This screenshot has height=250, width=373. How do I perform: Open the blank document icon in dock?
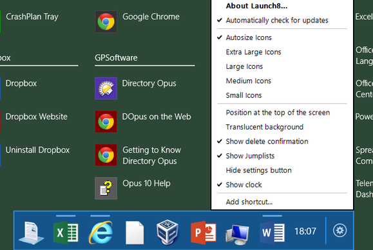pos(135,233)
